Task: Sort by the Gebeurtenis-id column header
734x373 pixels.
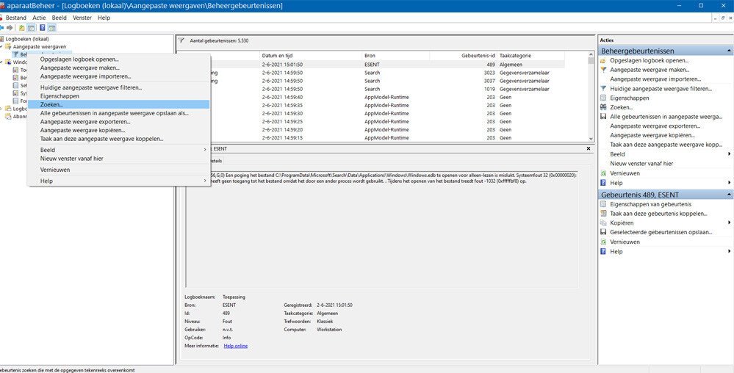Action: pos(463,55)
